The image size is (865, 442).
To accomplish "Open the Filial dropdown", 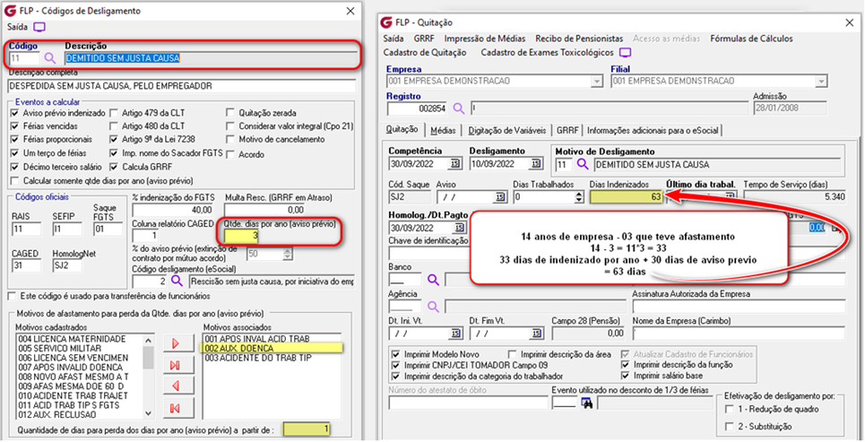I will [x=821, y=81].
